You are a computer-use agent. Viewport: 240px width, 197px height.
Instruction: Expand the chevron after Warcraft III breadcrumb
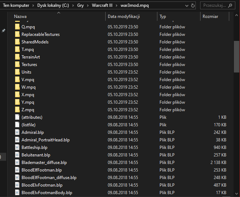coord(116,5)
